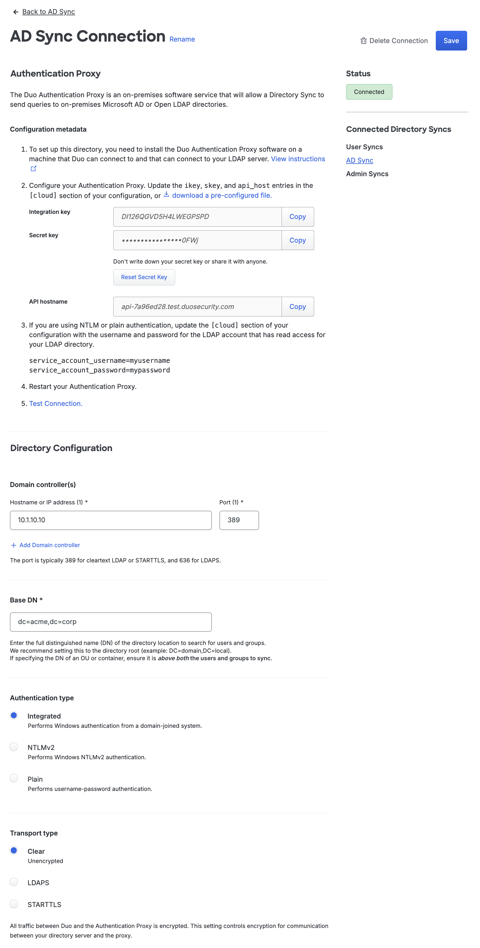480x948 pixels.
Task: Click the trash icon to delete connection
Action: (364, 41)
